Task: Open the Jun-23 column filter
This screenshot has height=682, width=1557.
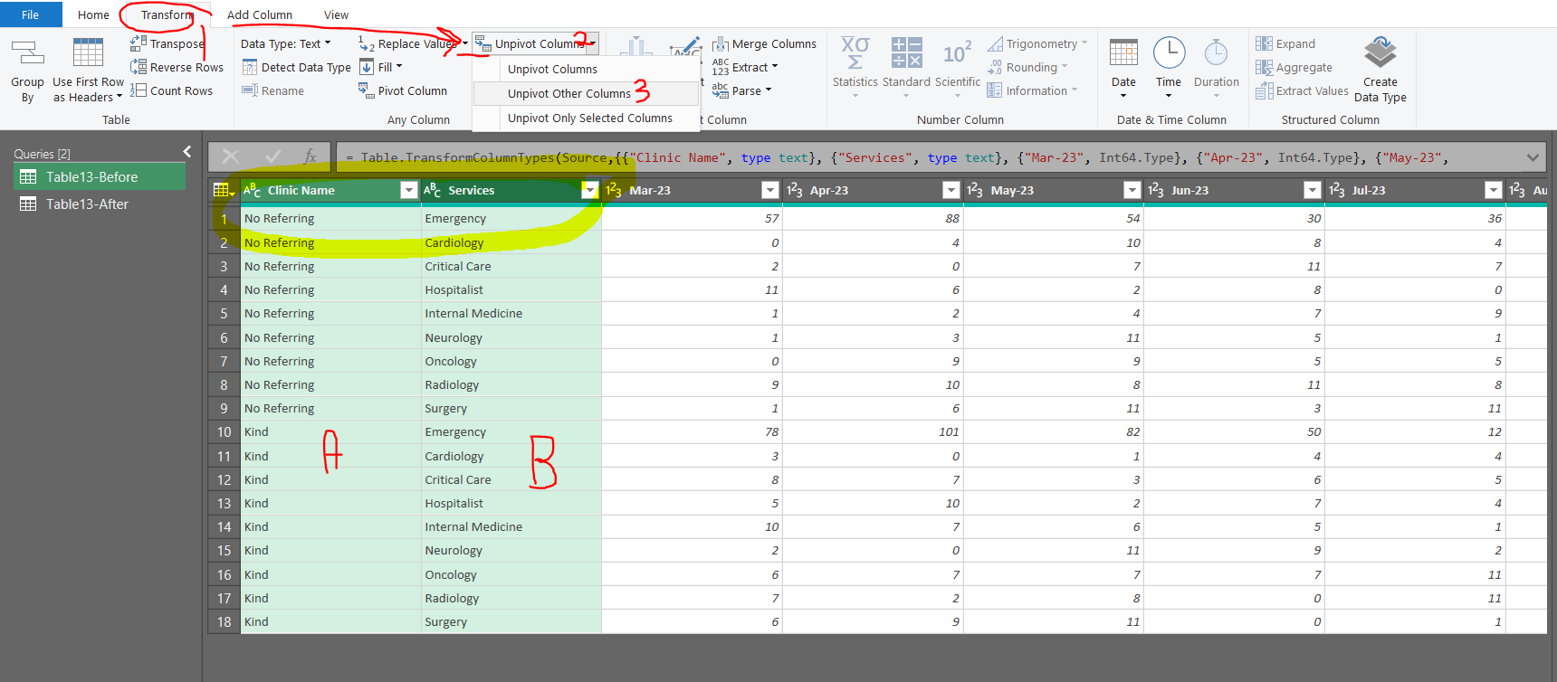Action: pyautogui.click(x=1312, y=190)
